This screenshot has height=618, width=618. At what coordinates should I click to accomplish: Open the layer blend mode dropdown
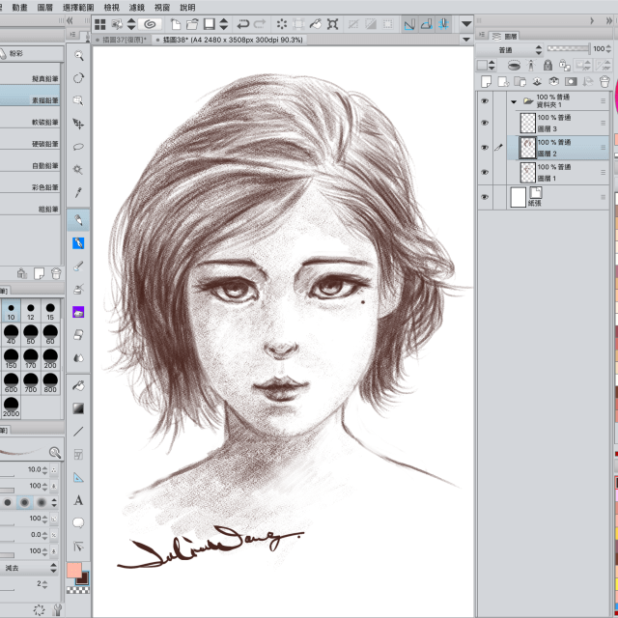(510, 49)
